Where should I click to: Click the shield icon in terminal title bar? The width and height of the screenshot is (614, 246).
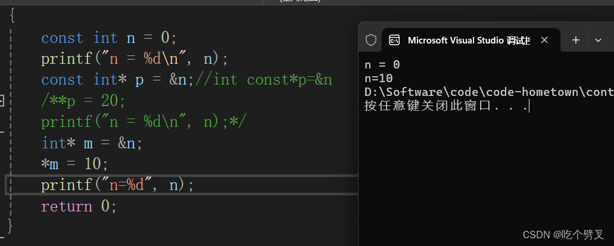[370, 40]
